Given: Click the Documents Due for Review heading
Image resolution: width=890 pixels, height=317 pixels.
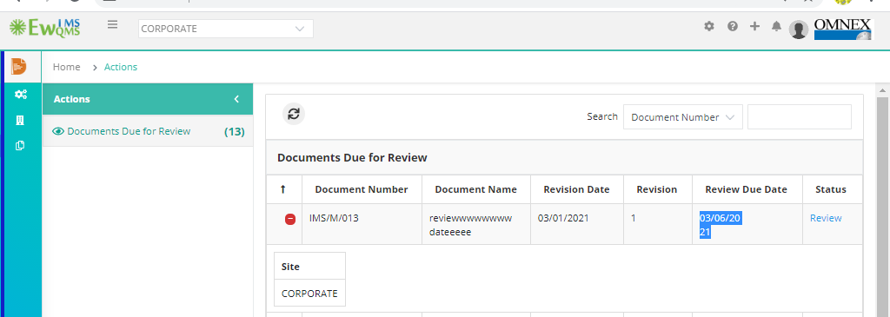Looking at the screenshot, I should click(x=352, y=158).
